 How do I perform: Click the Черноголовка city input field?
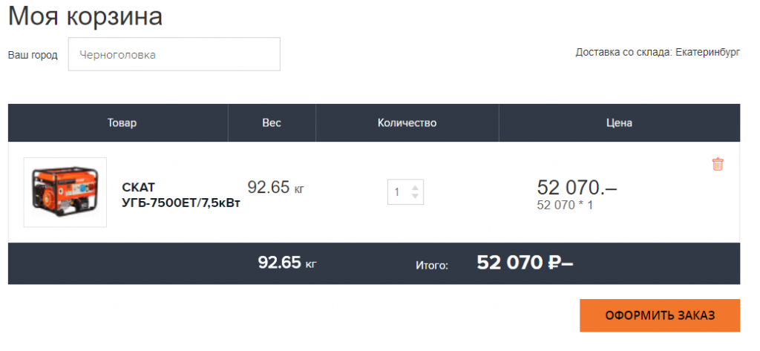[174, 54]
